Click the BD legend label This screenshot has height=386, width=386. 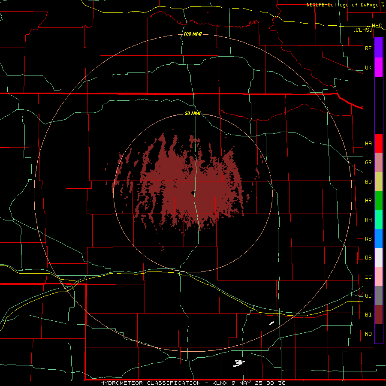click(x=368, y=182)
